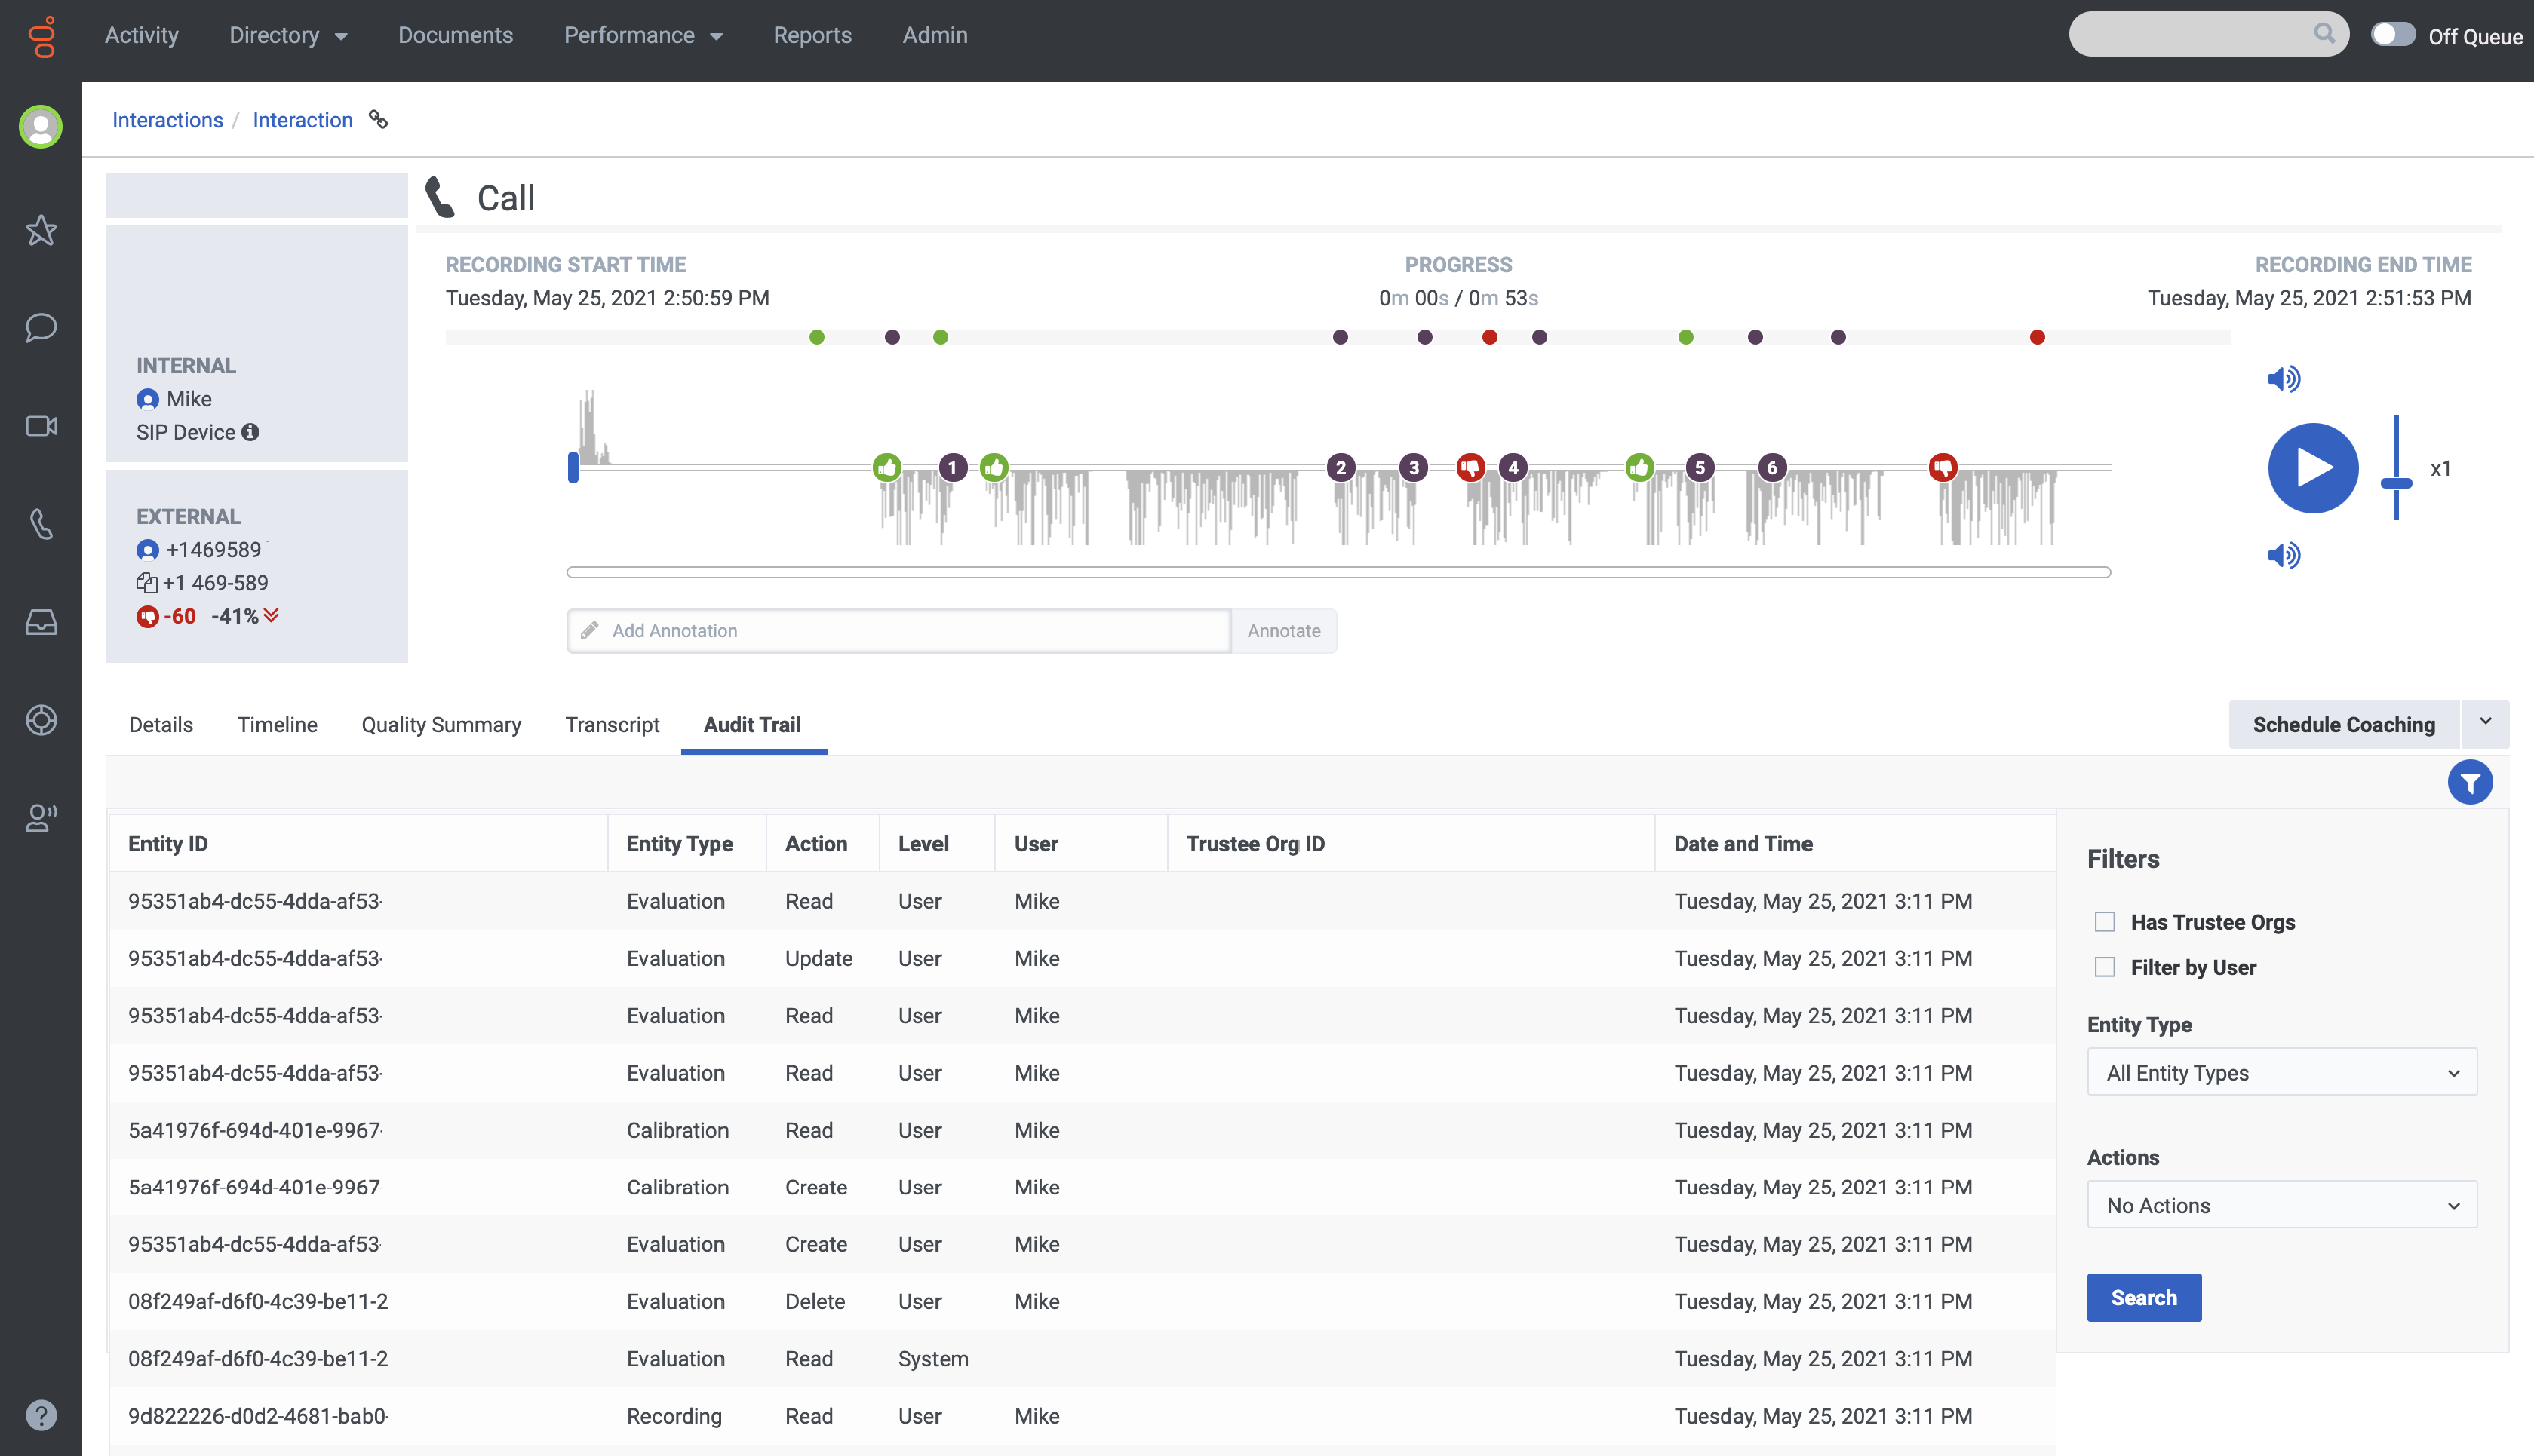This screenshot has height=1456, width=2534.
Task: Click annotation marker number 3
Action: tap(1412, 467)
